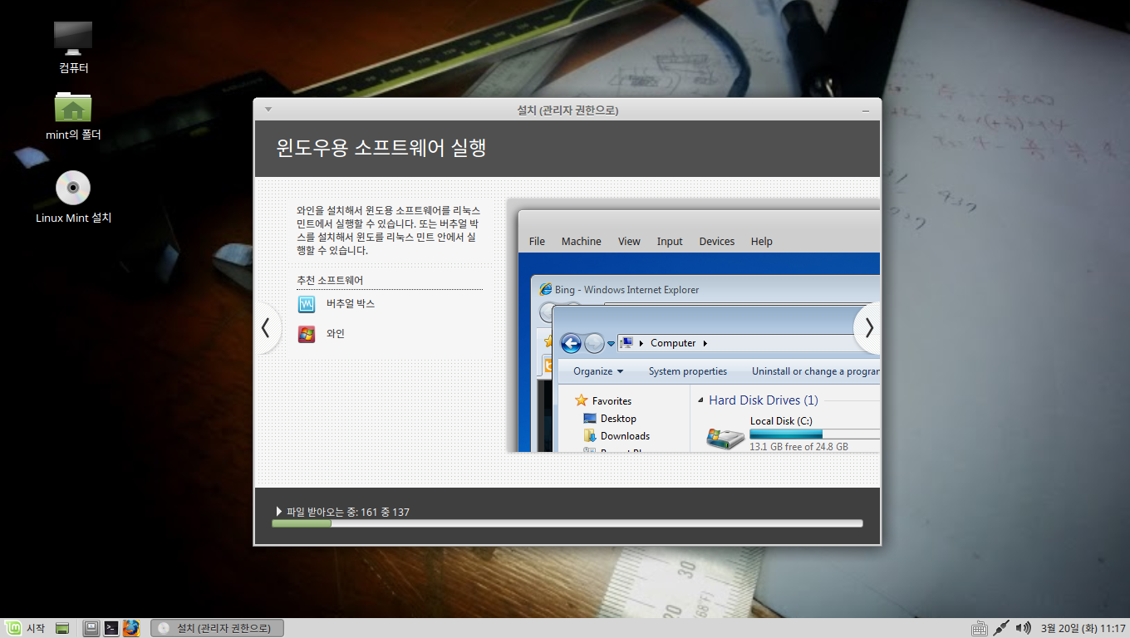Click the file download progress bar
The height and width of the screenshot is (638, 1130).
pyautogui.click(x=567, y=523)
